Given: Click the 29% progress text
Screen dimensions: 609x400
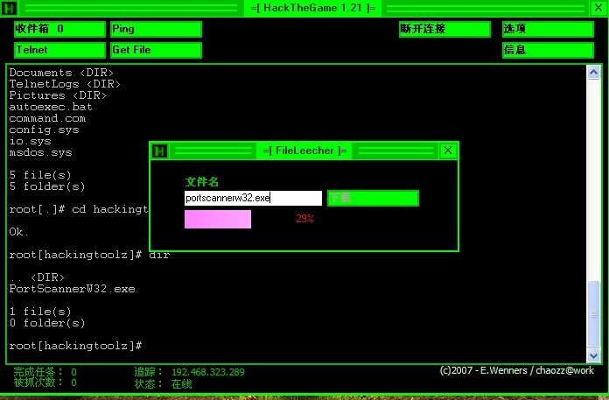Looking at the screenshot, I should (x=304, y=219).
